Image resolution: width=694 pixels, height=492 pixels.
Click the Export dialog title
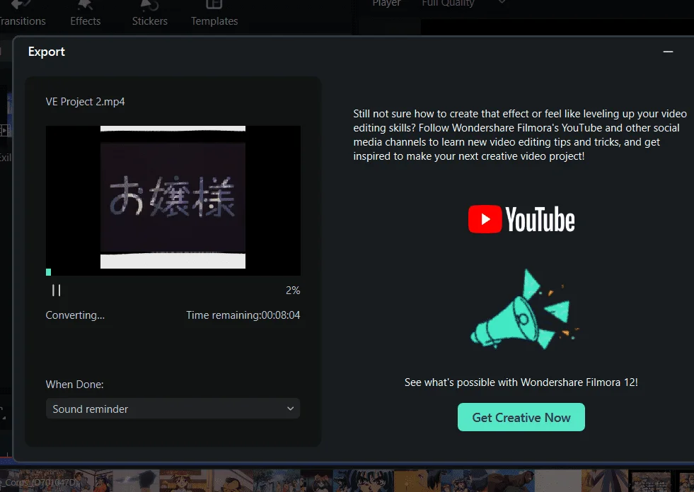pos(47,52)
